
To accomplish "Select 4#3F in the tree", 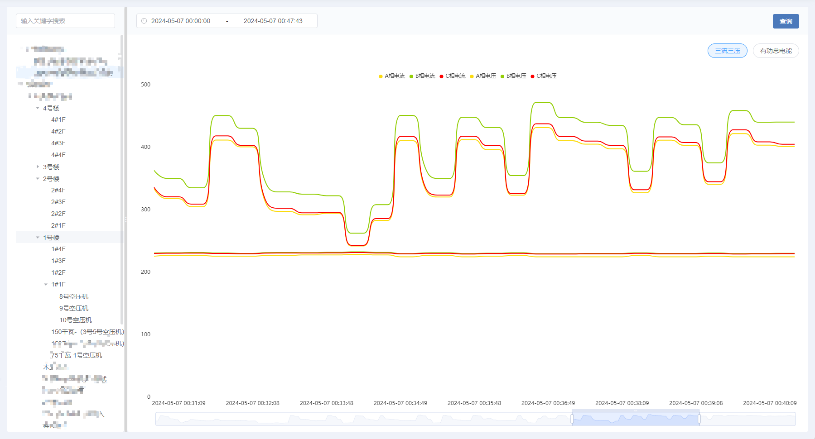I will click(x=58, y=143).
